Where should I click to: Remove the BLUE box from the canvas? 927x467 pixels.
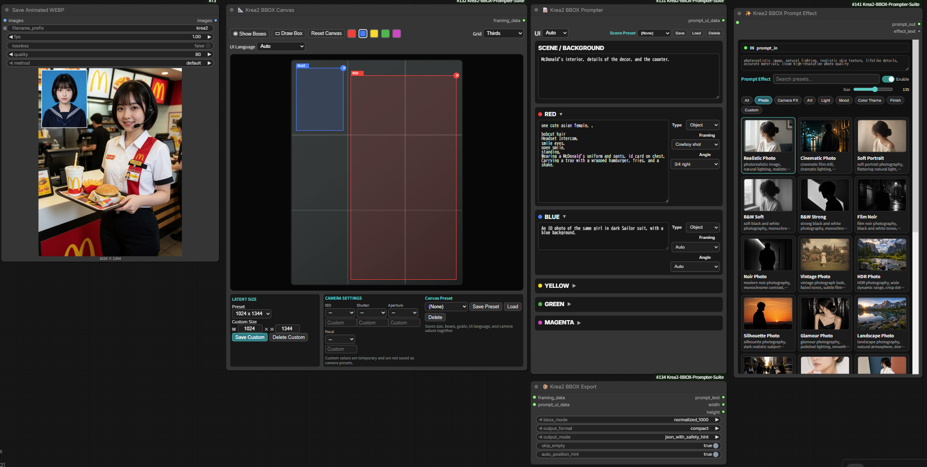[343, 68]
